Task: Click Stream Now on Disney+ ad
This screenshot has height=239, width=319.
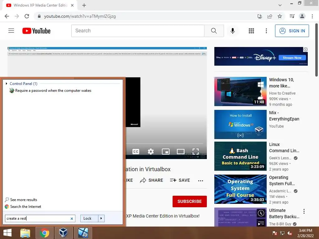Action: click(292, 58)
